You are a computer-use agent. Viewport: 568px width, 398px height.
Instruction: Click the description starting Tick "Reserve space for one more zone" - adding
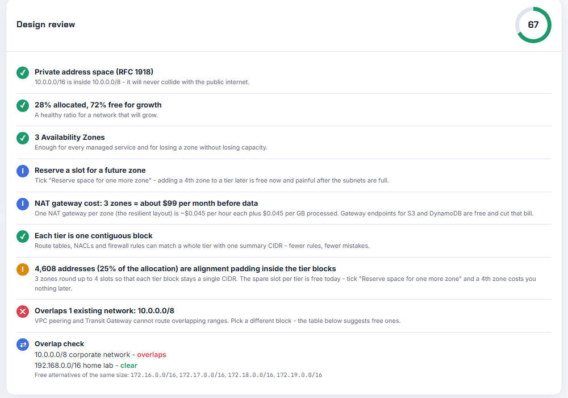pos(211,180)
